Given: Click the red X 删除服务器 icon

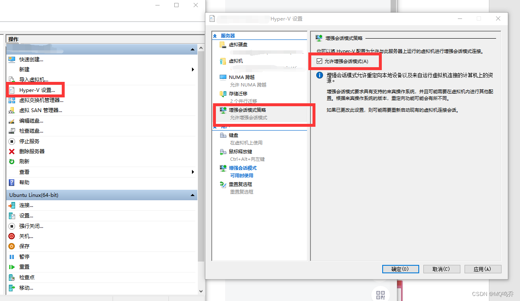Looking at the screenshot, I should [12, 152].
